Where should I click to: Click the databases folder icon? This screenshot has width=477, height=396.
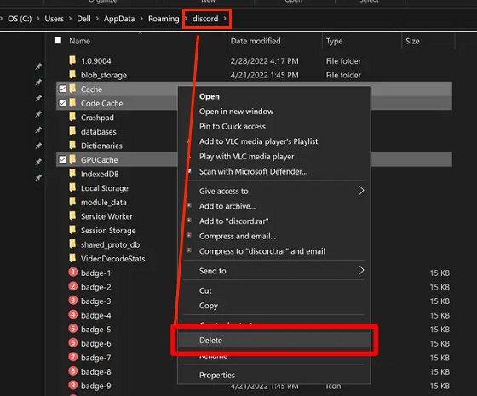pyautogui.click(x=72, y=131)
